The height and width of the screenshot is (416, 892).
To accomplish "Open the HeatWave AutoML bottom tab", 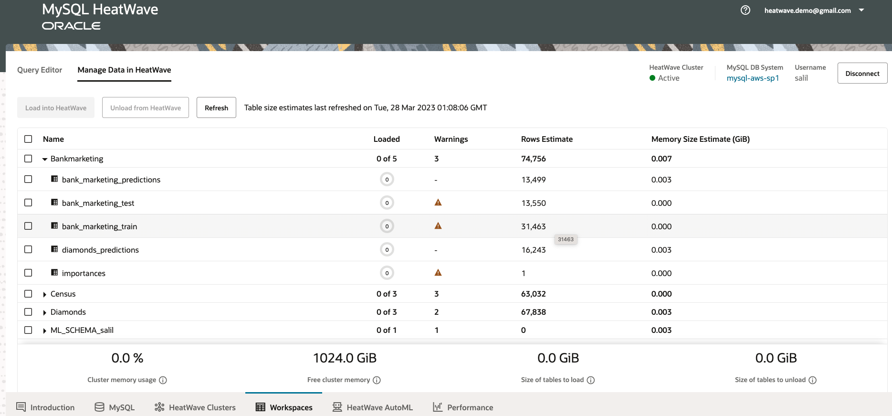I will click(x=373, y=407).
